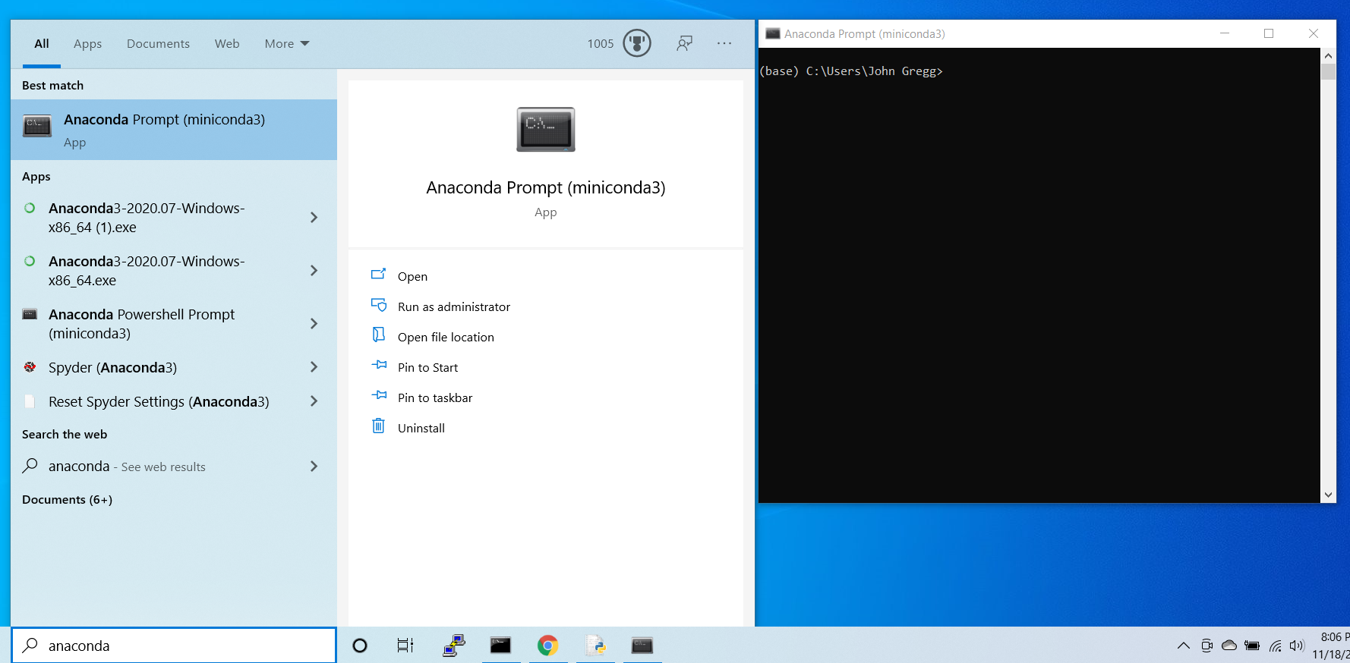This screenshot has width=1350, height=663.
Task: Choose Uninstall for Anaconda Prompt
Action: (421, 428)
